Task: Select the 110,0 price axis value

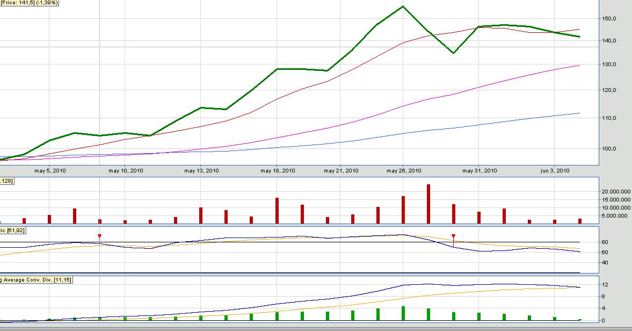Action: (x=608, y=118)
